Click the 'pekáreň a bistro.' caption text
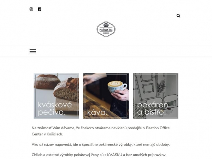 (153, 108)
